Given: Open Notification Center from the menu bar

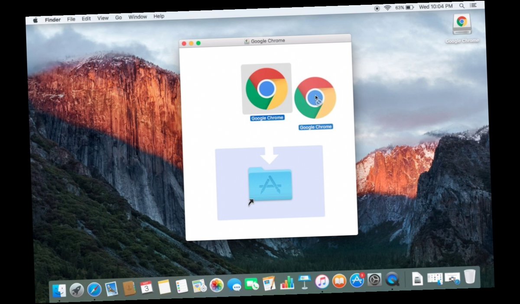Looking at the screenshot, I should point(473,6).
